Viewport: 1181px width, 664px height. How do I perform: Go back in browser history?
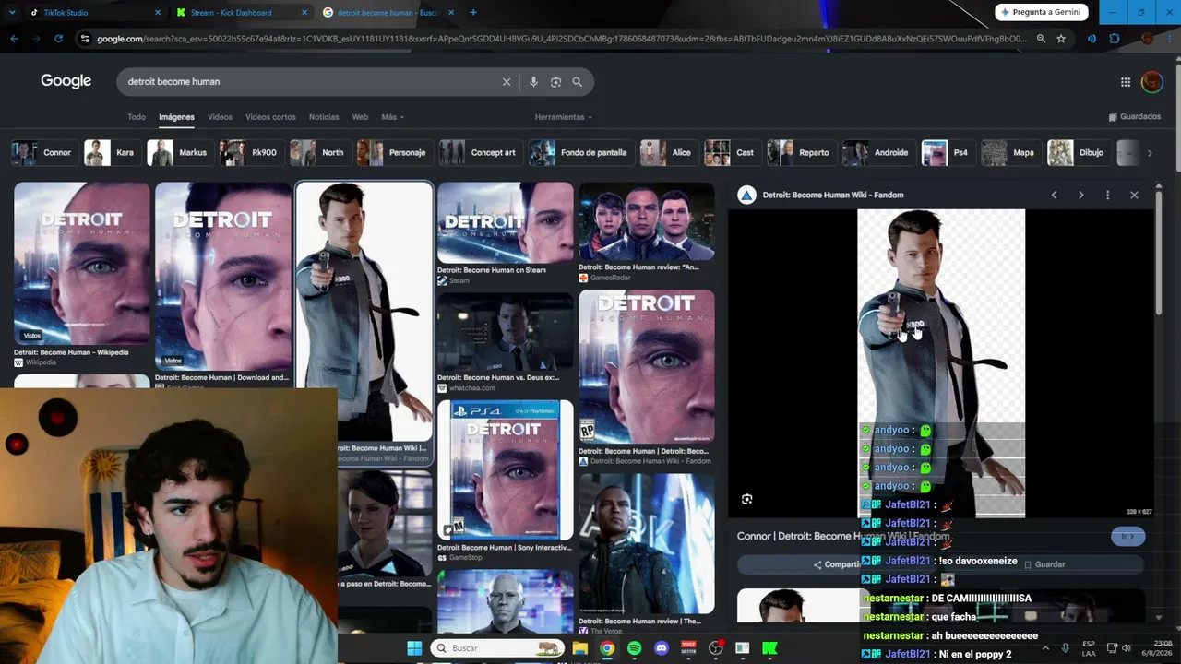coord(14,39)
